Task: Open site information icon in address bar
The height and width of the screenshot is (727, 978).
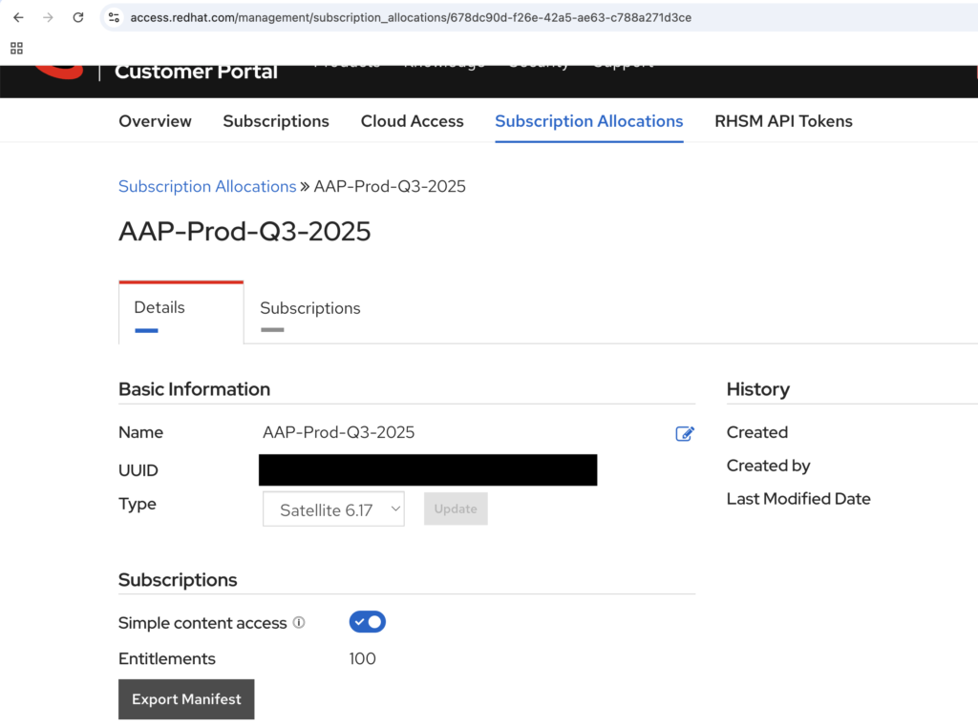Action: (x=115, y=17)
